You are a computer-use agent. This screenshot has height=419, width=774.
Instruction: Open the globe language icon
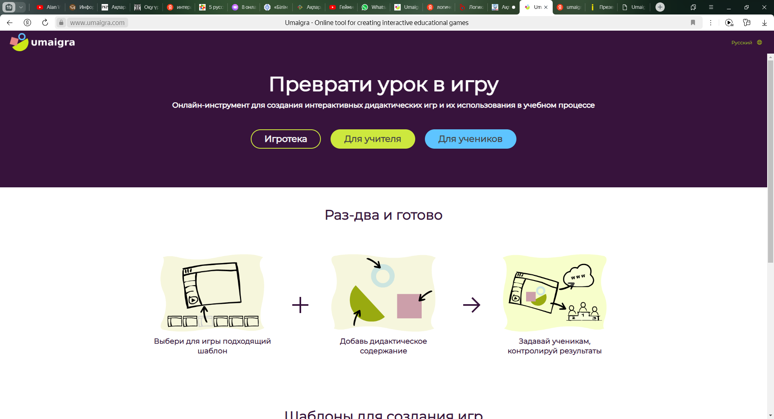coord(759,42)
